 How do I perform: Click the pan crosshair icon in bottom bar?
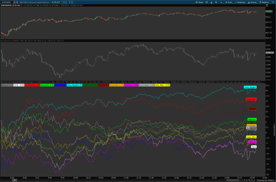click(x=247, y=180)
